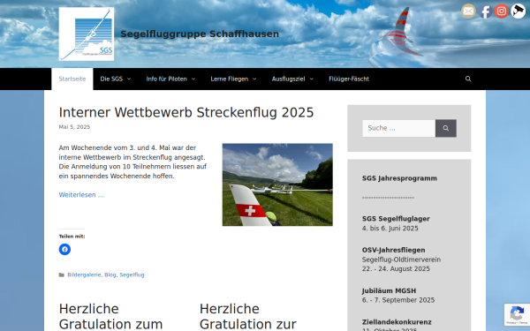Open the glider tail fin photo
530x331 pixels.
[x=277, y=184]
